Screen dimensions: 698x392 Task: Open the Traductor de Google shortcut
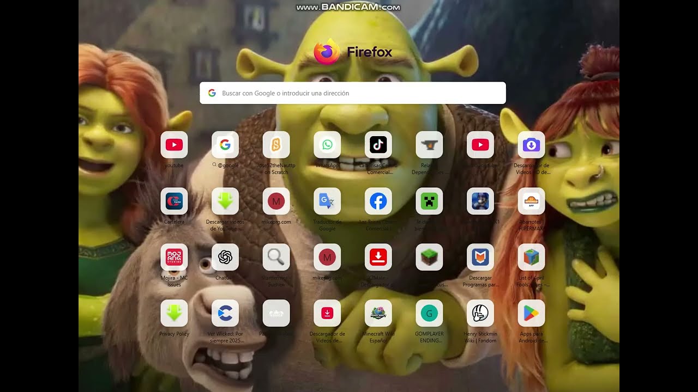pyautogui.click(x=327, y=201)
